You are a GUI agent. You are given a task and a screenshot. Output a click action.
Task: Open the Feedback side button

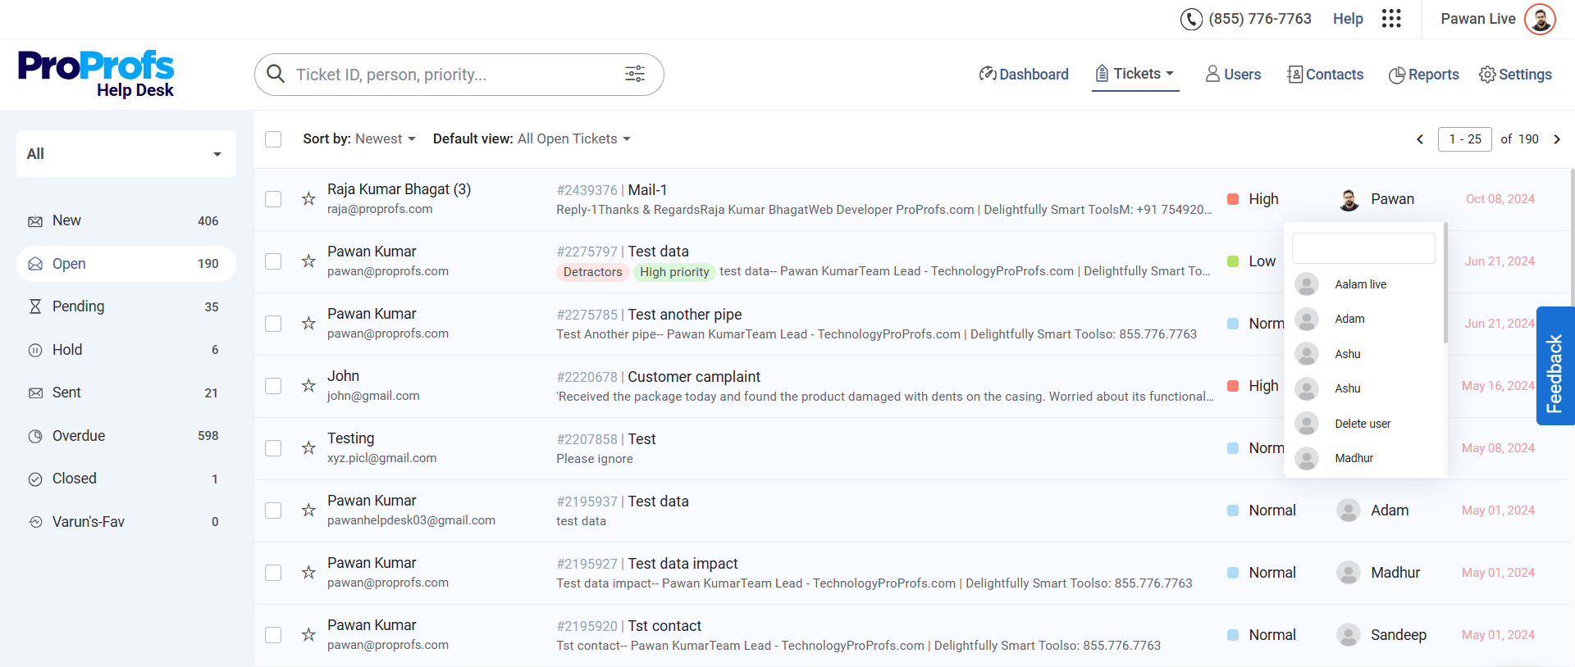(x=1554, y=366)
